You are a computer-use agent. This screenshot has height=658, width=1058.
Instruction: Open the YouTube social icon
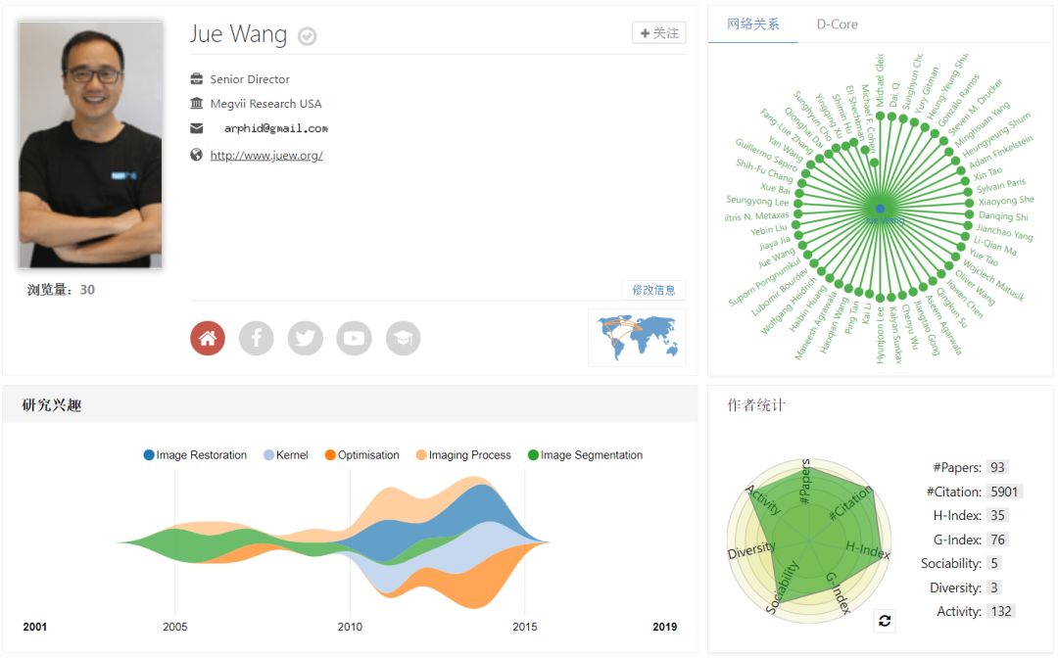(x=354, y=338)
